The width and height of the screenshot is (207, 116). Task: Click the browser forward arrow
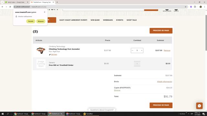[x=6, y=7]
